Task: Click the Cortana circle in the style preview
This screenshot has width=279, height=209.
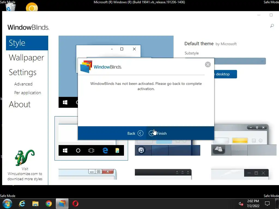Action: 78,150
